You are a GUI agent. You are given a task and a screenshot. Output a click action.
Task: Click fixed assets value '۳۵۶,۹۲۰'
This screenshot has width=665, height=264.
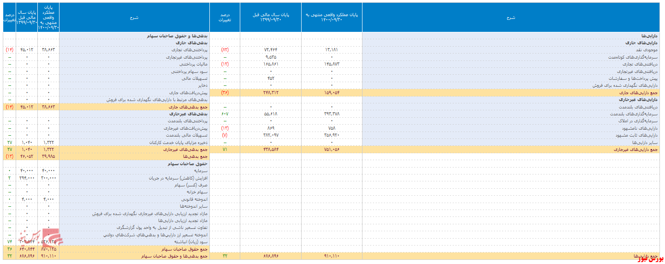(x=332, y=135)
